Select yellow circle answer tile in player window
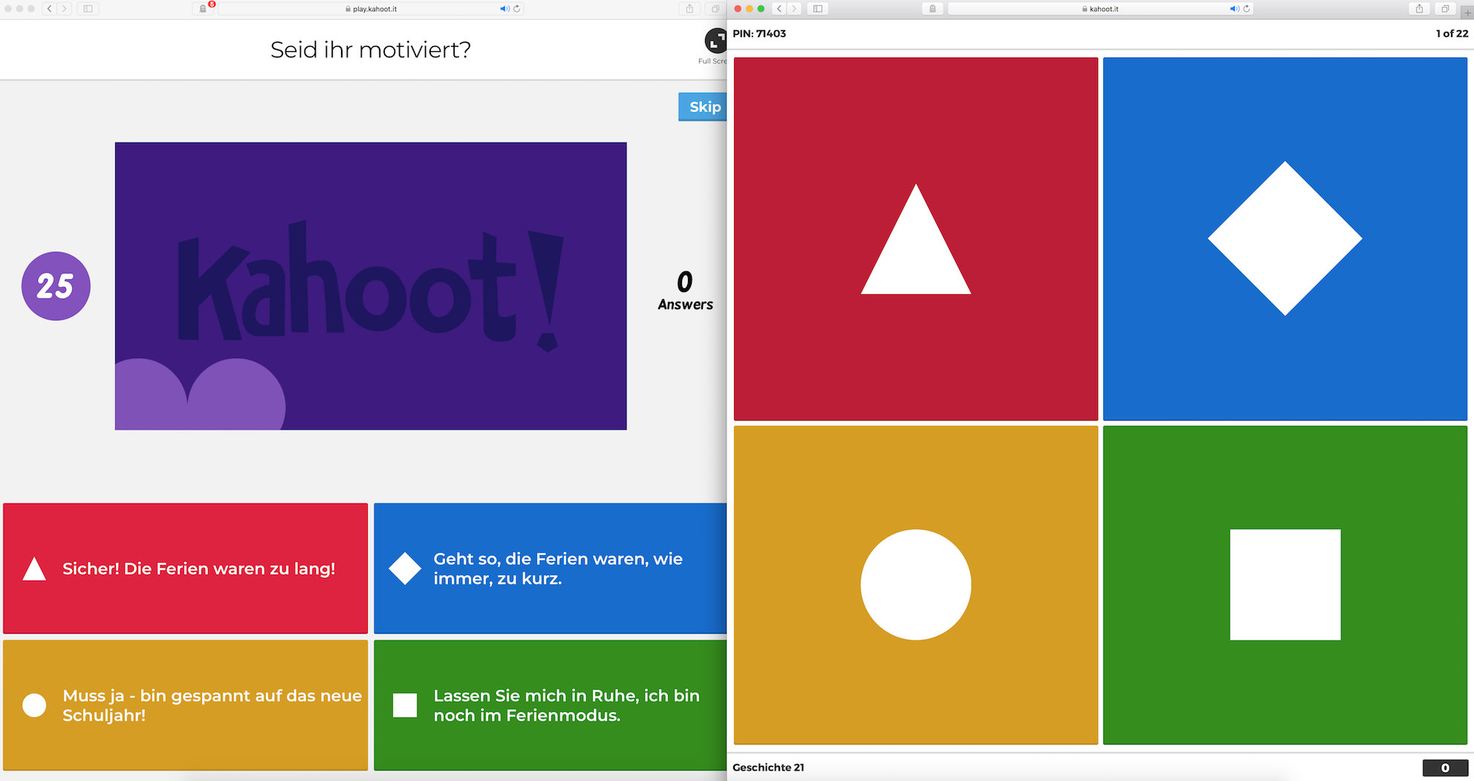1474x781 pixels. tap(915, 585)
